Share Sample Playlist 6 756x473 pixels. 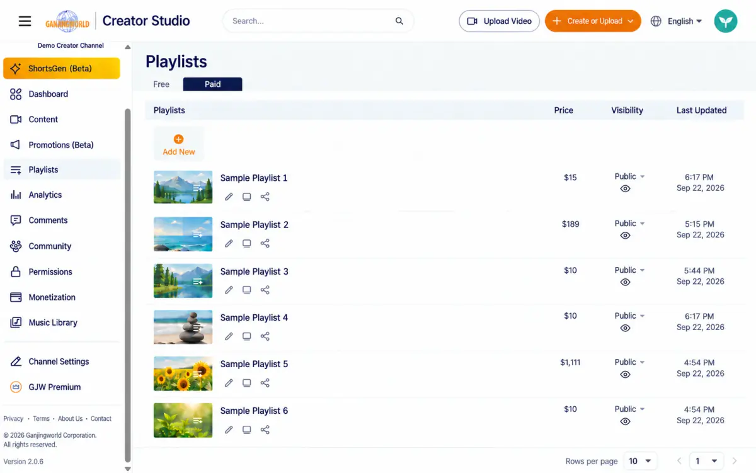(x=265, y=430)
